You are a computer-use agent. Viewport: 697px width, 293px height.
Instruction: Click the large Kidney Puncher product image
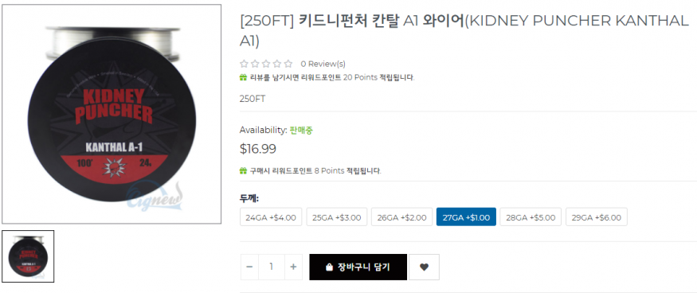(x=112, y=114)
